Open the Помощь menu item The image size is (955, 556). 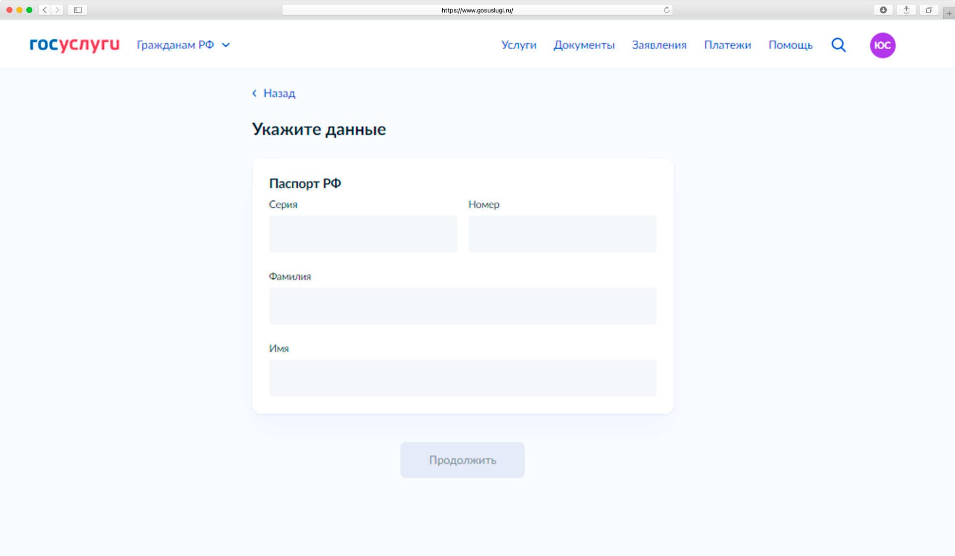pos(790,45)
